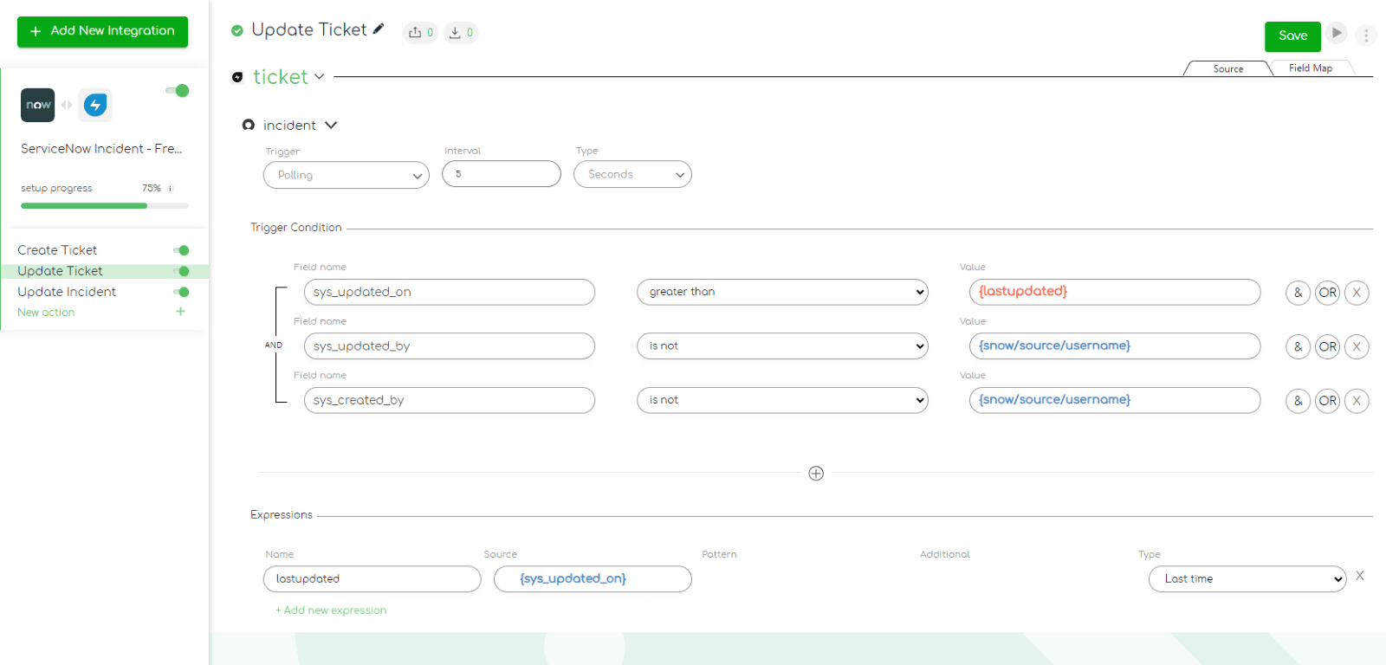Add AND condition on sys_updated_by row
This screenshot has width=1386, height=665.
(x=1298, y=346)
